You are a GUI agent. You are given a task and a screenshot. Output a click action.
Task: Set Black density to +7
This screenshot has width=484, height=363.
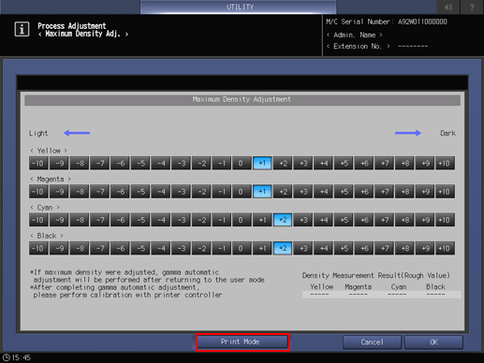click(384, 248)
